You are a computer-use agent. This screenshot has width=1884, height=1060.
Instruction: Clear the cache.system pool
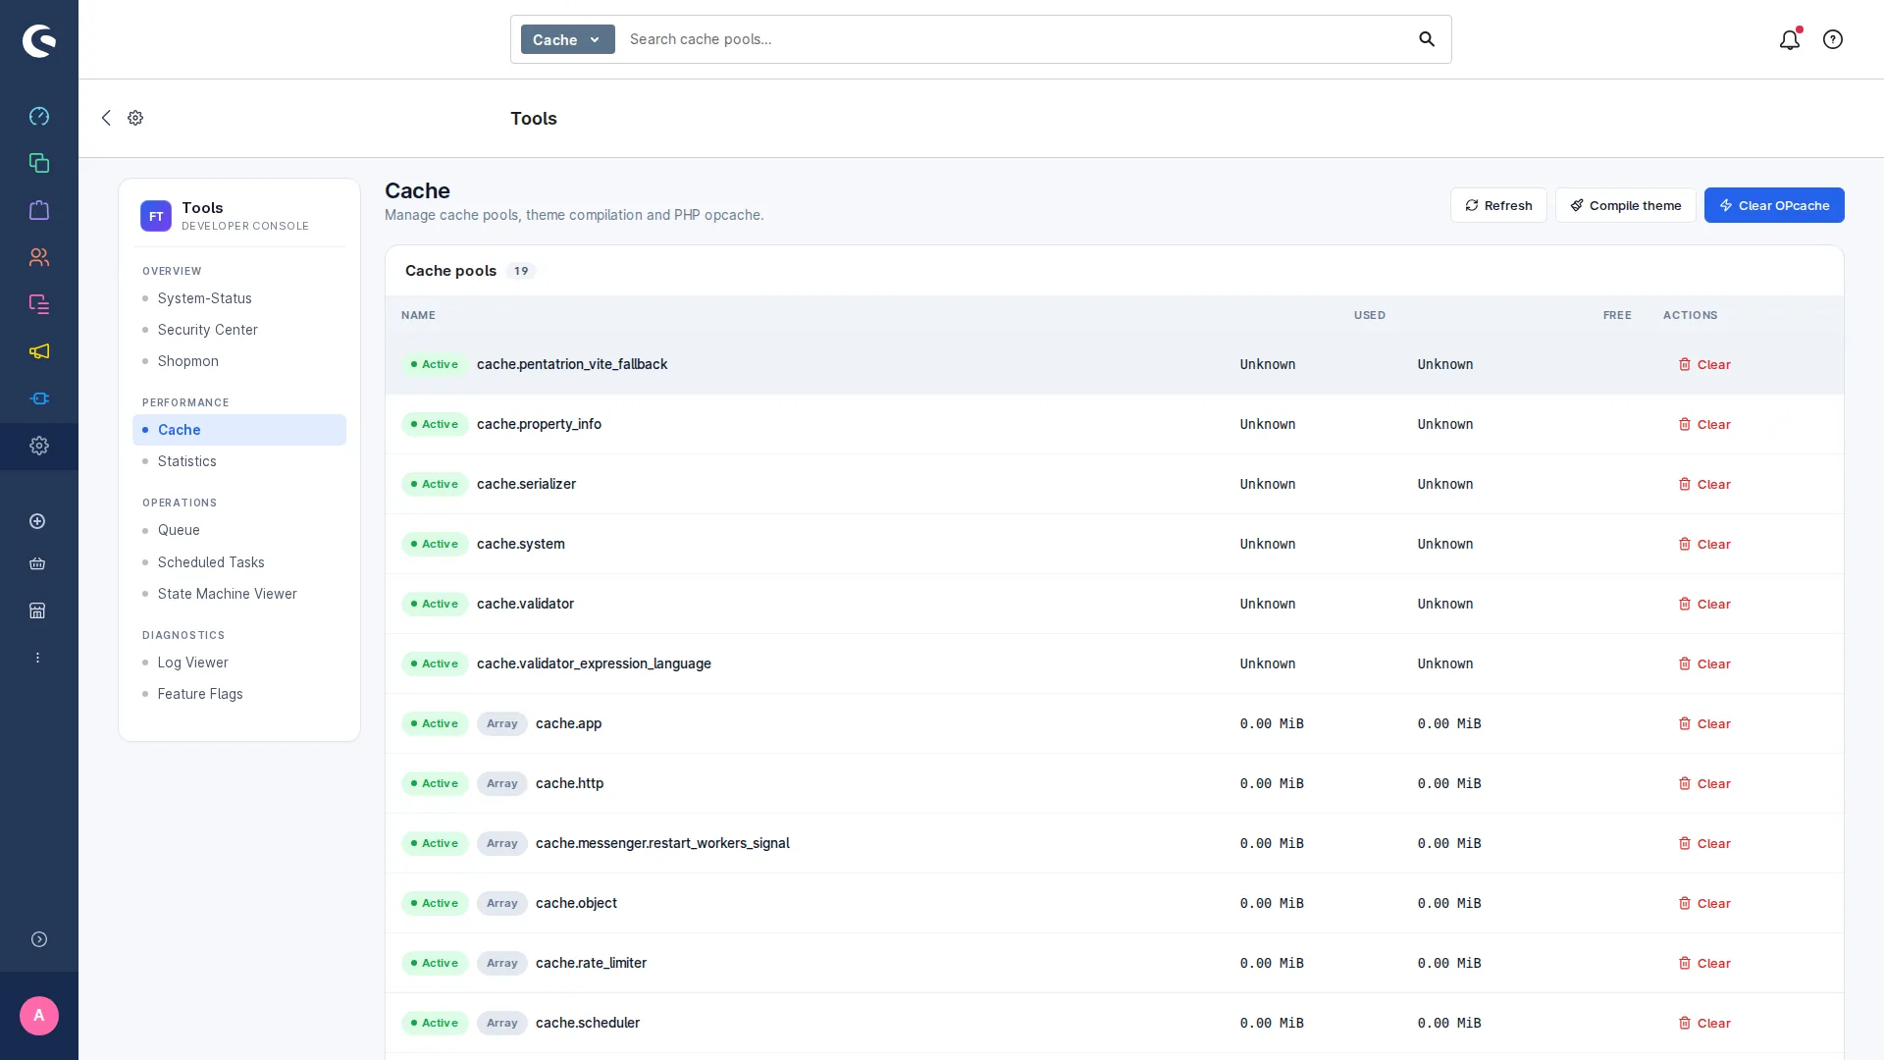coord(1704,544)
